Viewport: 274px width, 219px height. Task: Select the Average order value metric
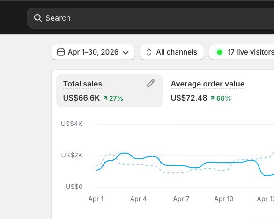(x=207, y=91)
